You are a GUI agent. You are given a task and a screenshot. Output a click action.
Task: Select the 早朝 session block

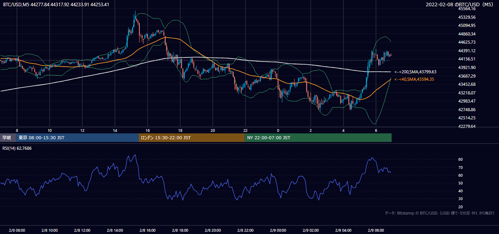tap(8, 138)
